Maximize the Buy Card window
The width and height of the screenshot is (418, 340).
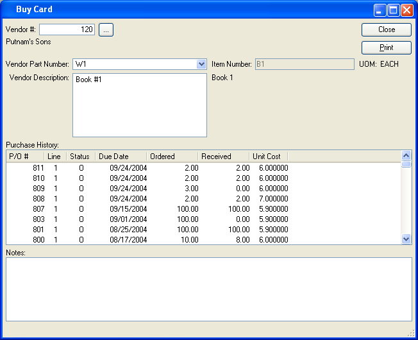click(393, 10)
